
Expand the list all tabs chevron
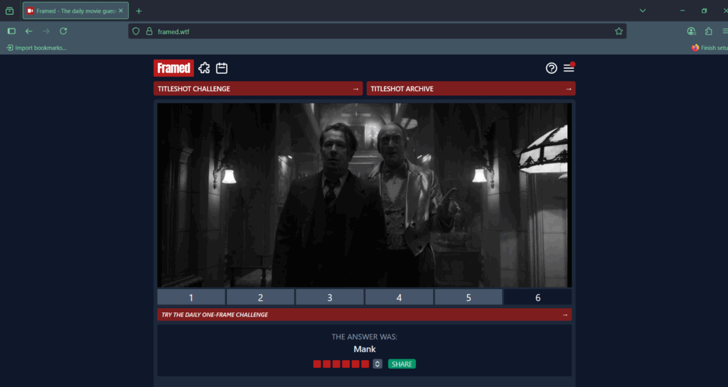pyautogui.click(x=643, y=11)
